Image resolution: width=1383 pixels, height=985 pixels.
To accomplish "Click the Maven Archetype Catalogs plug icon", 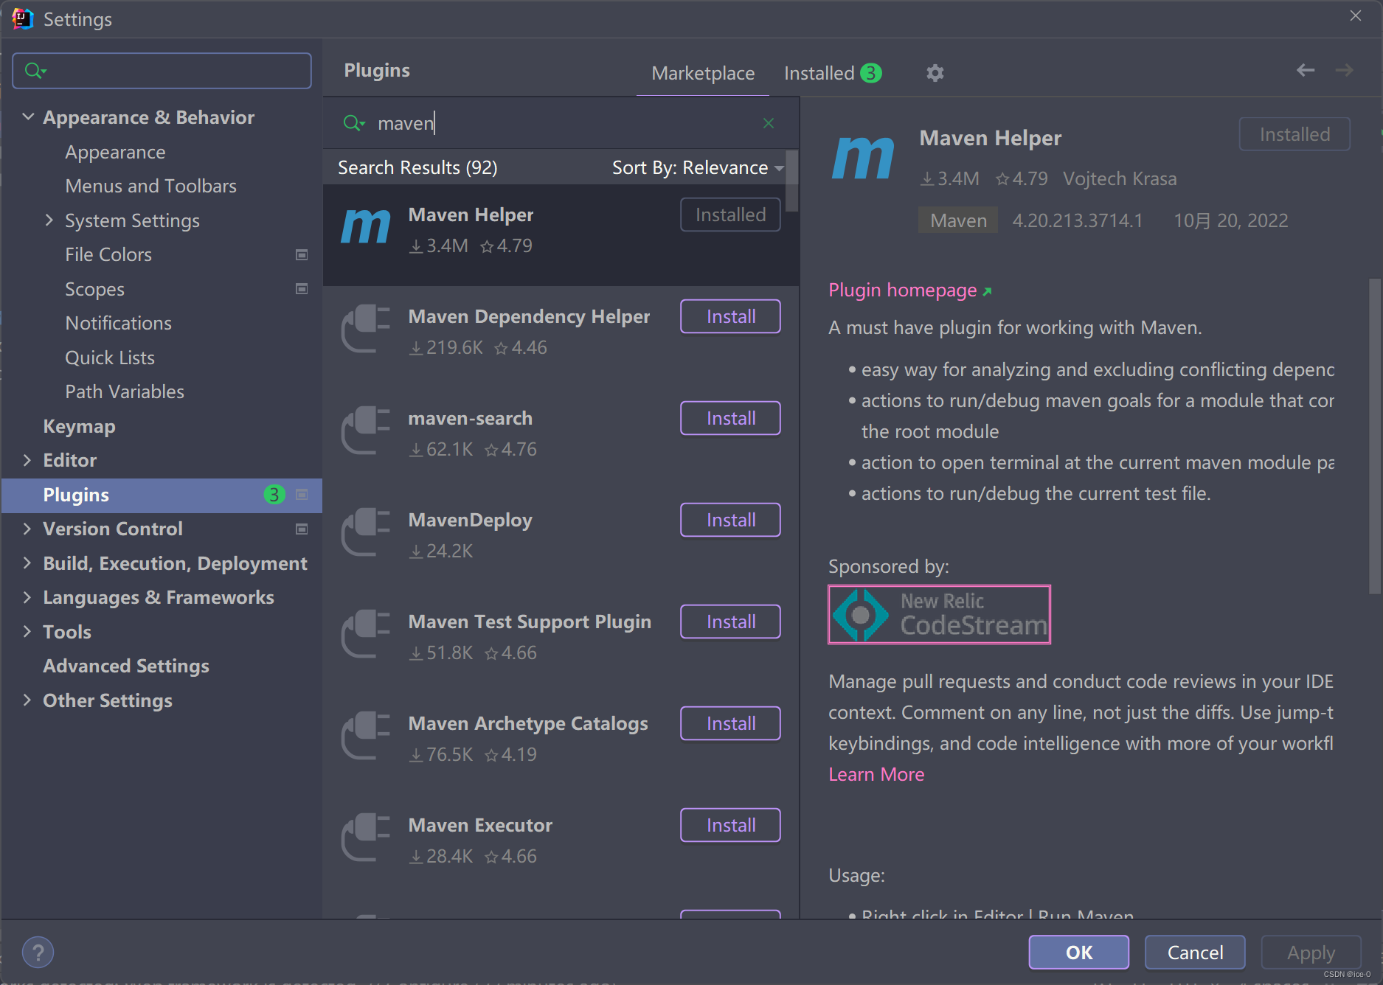I will 366,736.
